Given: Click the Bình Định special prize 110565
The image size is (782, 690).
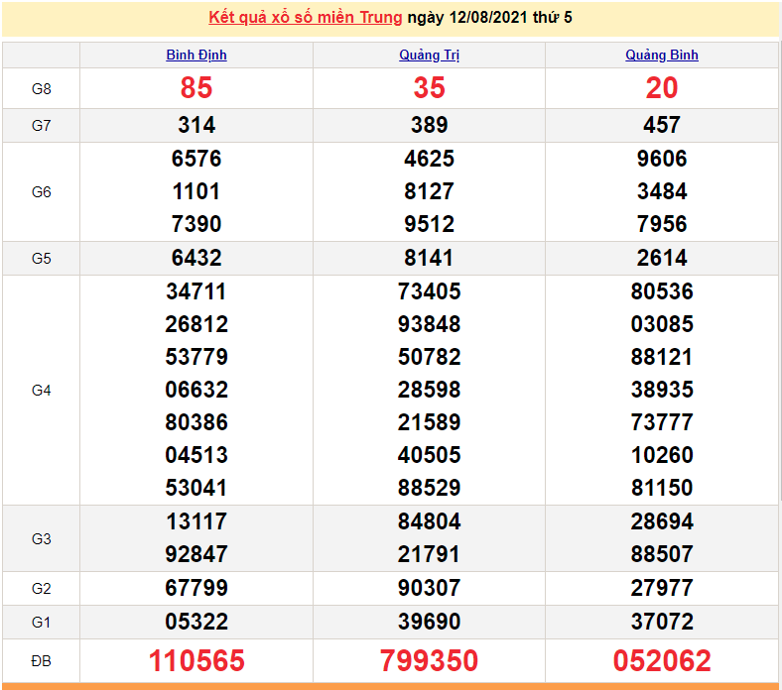Looking at the screenshot, I should (196, 660).
